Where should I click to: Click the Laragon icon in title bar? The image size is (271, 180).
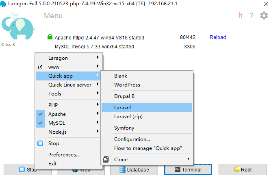tap(3, 4)
